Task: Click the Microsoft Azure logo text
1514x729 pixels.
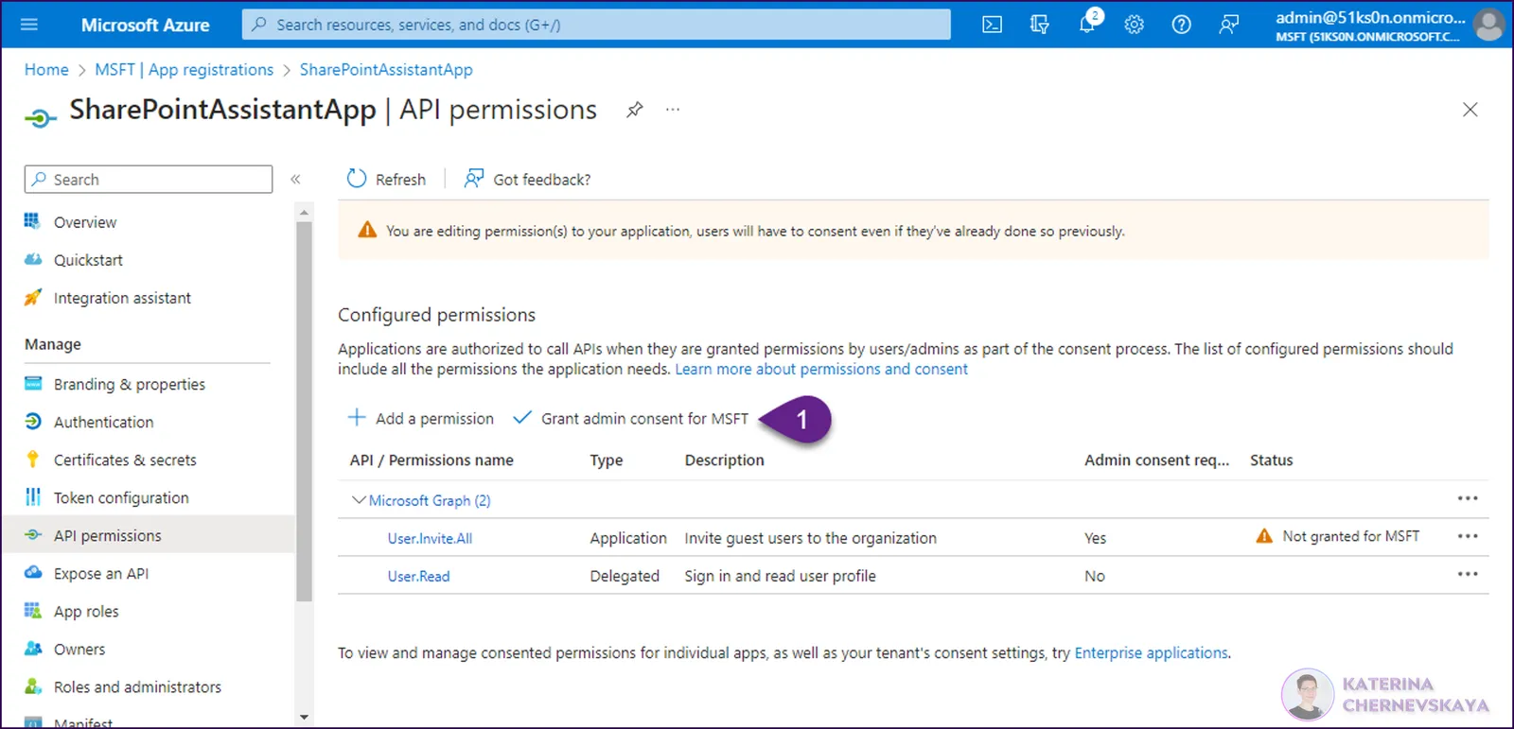Action: (145, 25)
